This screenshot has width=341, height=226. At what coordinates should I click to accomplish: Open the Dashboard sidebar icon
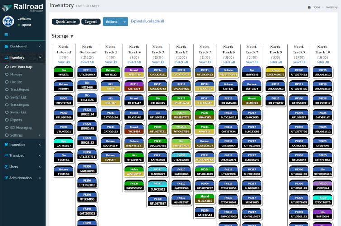coord(6,47)
